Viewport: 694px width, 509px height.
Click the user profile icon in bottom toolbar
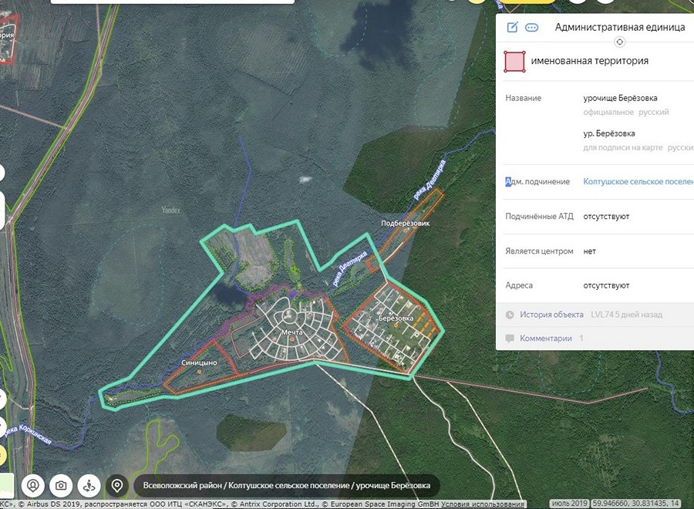(34, 486)
